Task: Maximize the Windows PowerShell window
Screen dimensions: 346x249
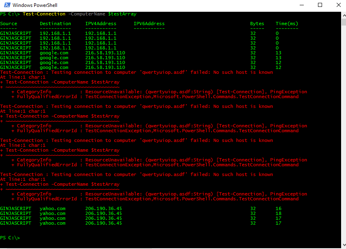Action: pyautogui.click(x=320, y=5)
